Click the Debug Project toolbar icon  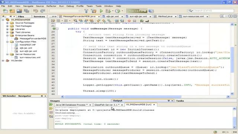(108, 11)
